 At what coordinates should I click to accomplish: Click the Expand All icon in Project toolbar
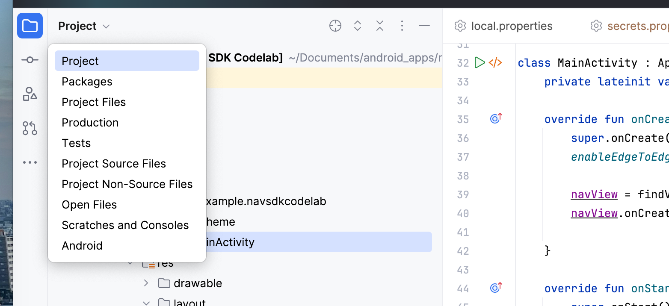(357, 26)
